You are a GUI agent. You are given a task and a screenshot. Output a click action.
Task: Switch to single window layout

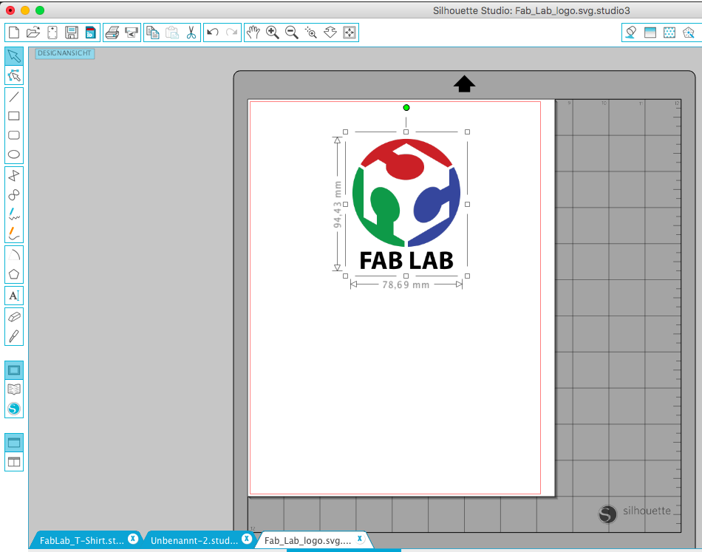[x=14, y=443]
